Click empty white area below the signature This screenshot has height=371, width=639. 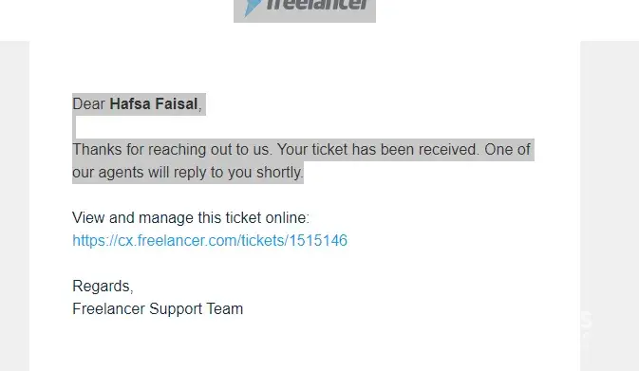click(305, 346)
